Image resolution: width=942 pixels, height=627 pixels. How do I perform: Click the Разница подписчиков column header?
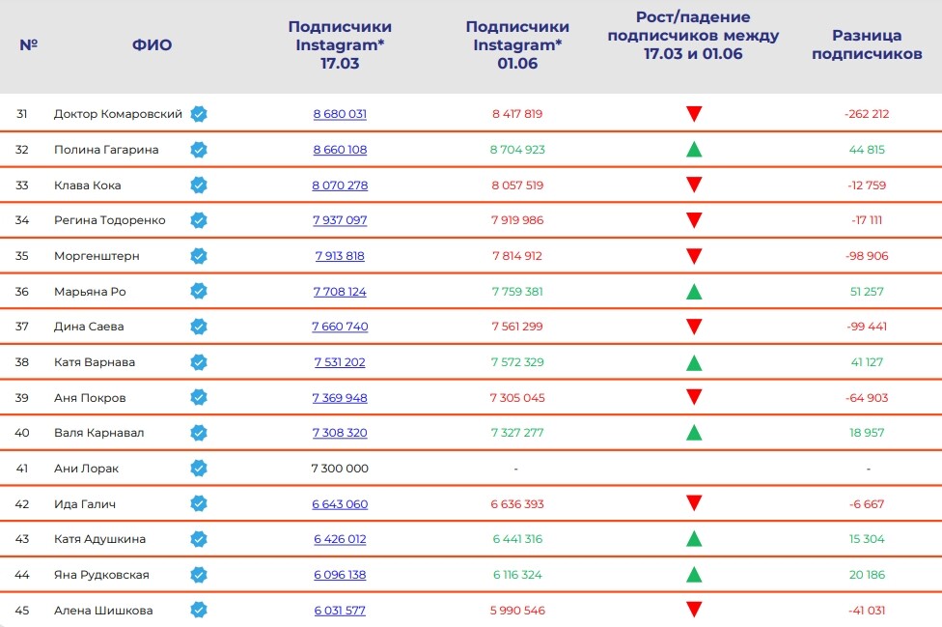click(x=867, y=45)
